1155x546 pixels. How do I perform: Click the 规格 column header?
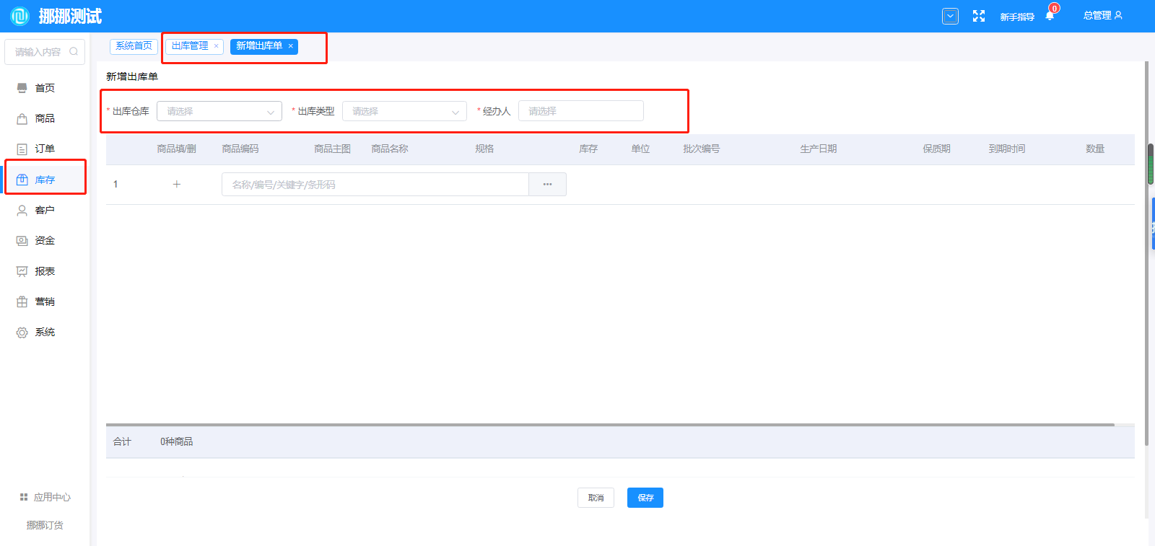click(484, 149)
